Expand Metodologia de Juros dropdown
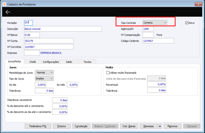This screenshot has height=133, width=205. (44, 72)
